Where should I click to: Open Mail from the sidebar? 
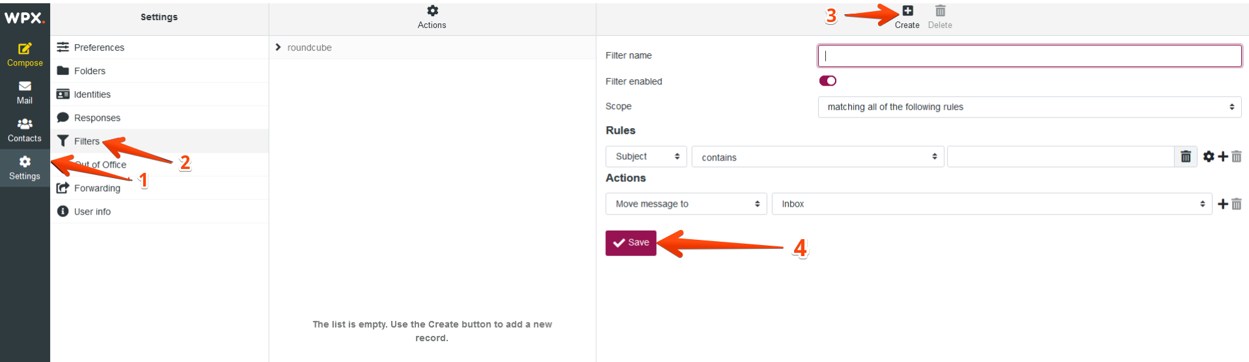[25, 92]
